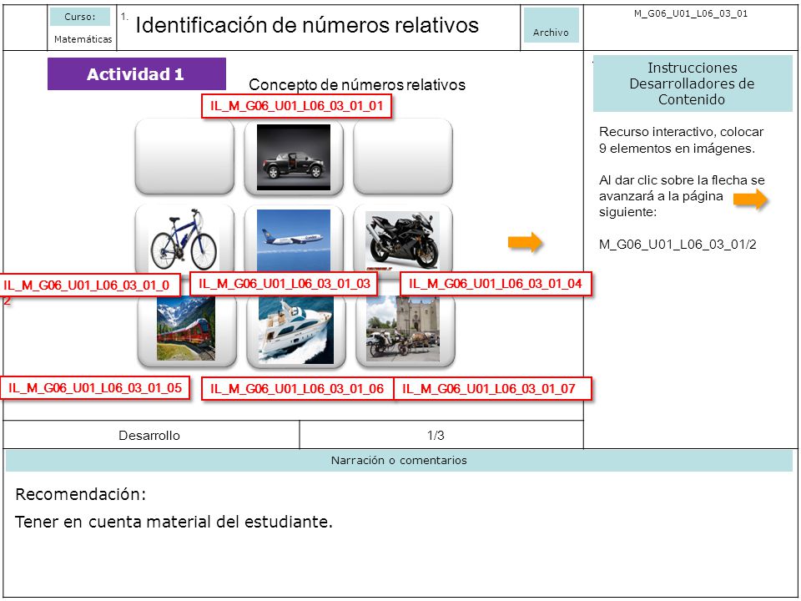Click the black pickup truck image tile
This screenshot has height=601, width=801.
click(x=294, y=157)
